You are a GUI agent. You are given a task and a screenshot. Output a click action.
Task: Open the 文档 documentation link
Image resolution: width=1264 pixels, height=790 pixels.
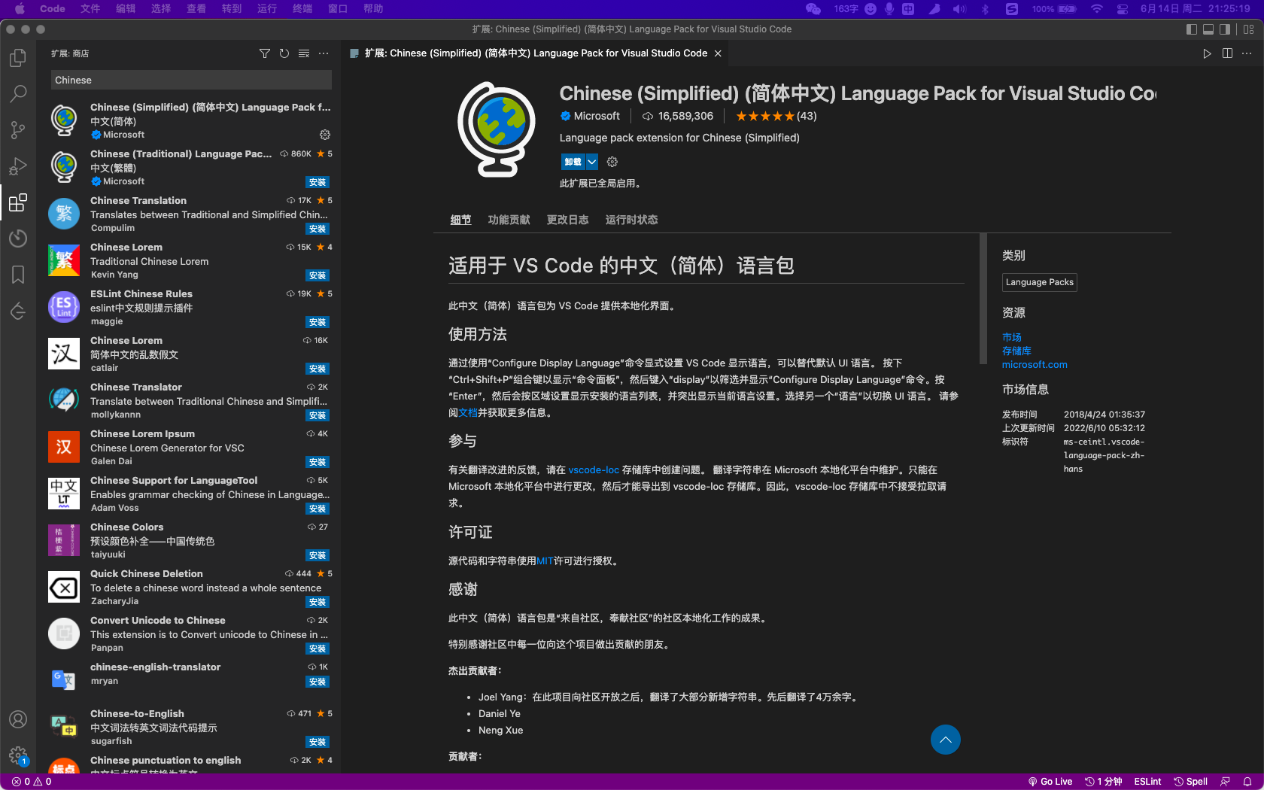point(468,412)
